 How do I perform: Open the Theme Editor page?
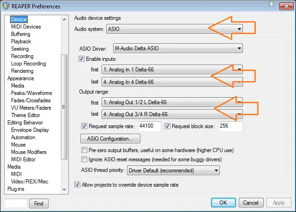pos(25,115)
